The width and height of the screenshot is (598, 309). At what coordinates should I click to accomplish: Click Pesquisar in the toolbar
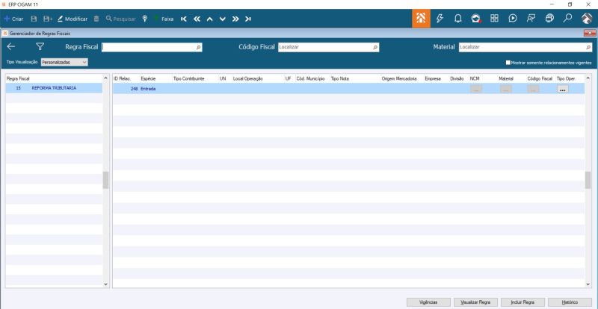121,19
